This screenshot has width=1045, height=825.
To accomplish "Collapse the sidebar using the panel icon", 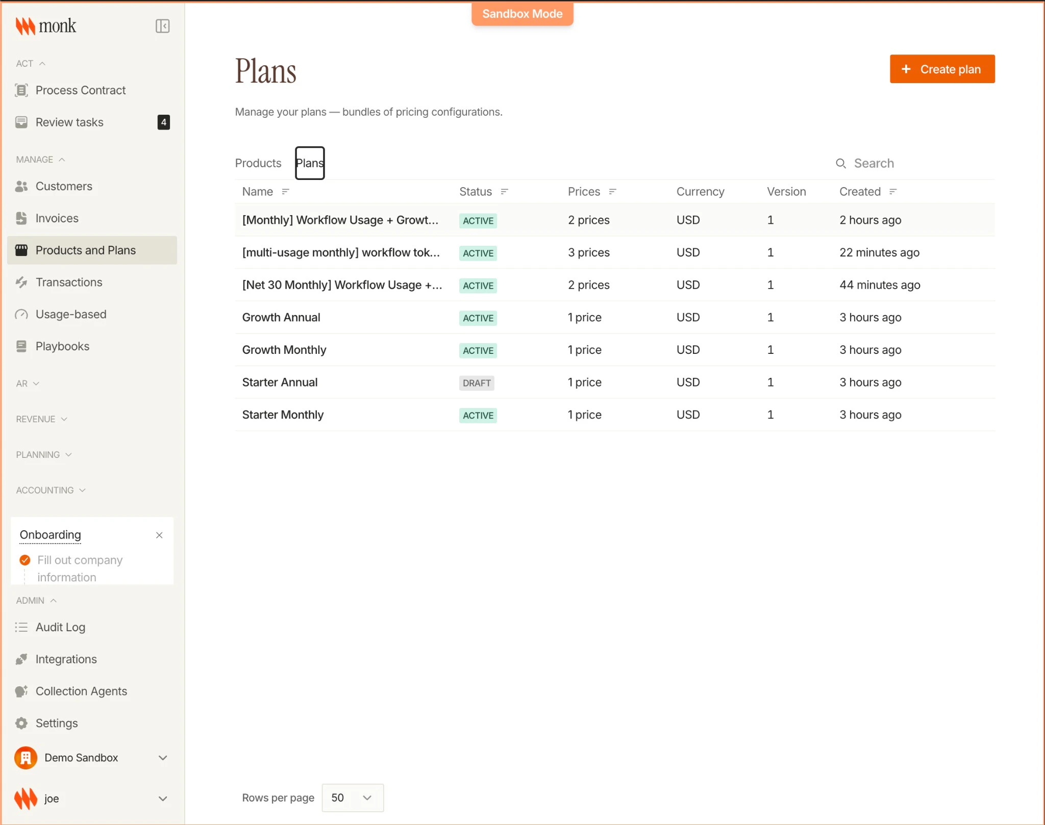I will point(162,25).
